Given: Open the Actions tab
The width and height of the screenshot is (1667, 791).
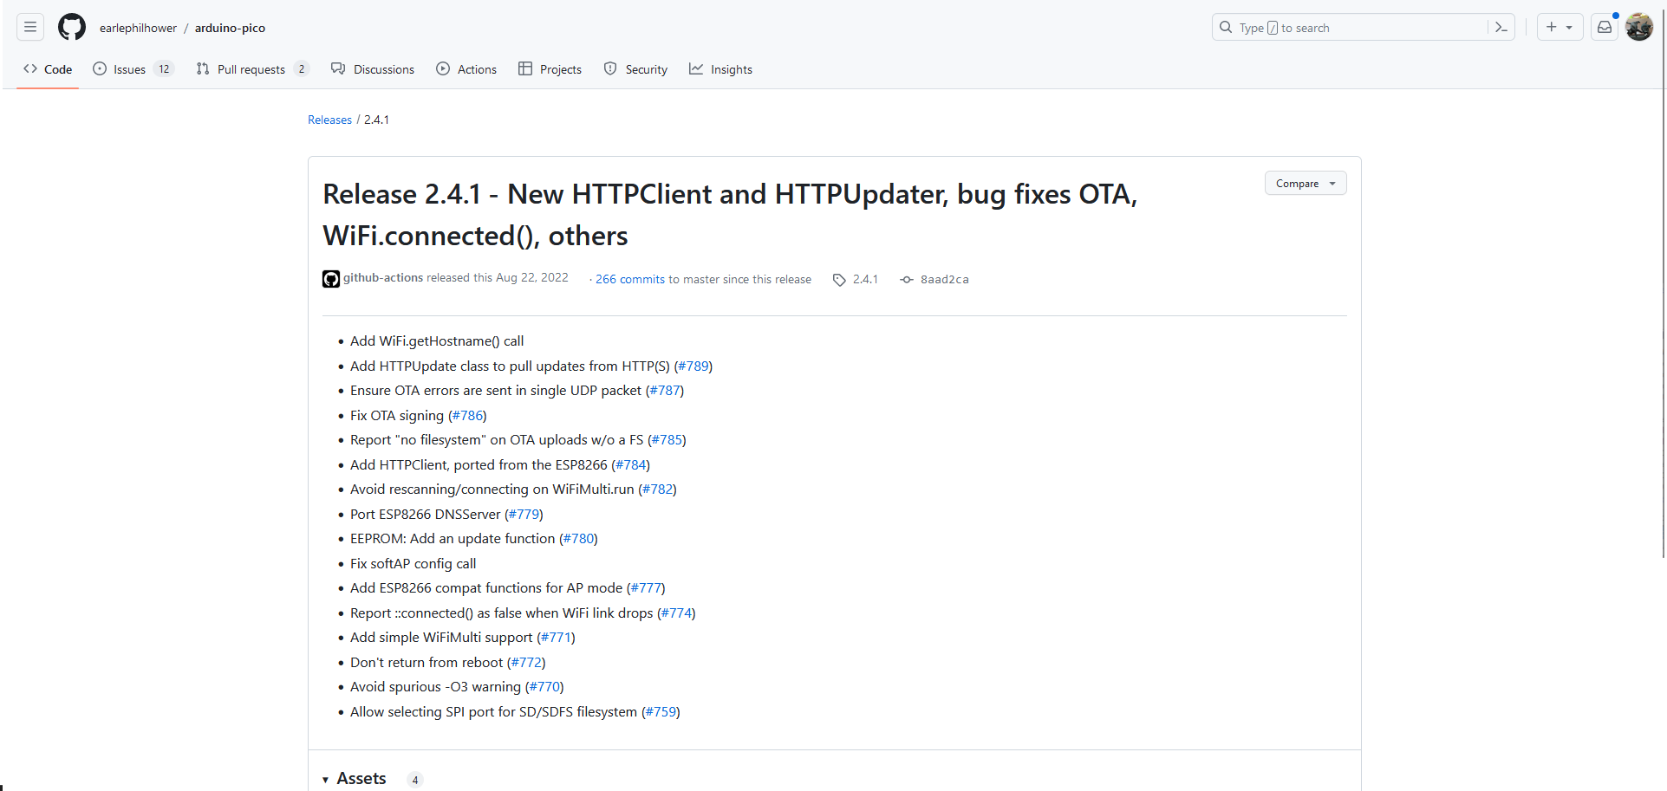Looking at the screenshot, I should [x=466, y=69].
